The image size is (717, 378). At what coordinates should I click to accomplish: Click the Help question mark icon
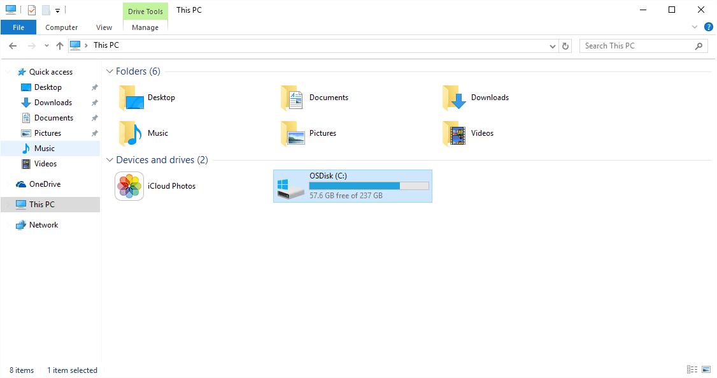pyautogui.click(x=708, y=27)
